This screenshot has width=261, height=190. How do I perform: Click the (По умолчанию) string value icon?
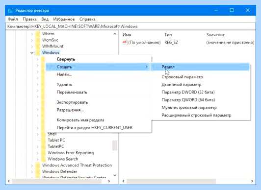pos(125,42)
